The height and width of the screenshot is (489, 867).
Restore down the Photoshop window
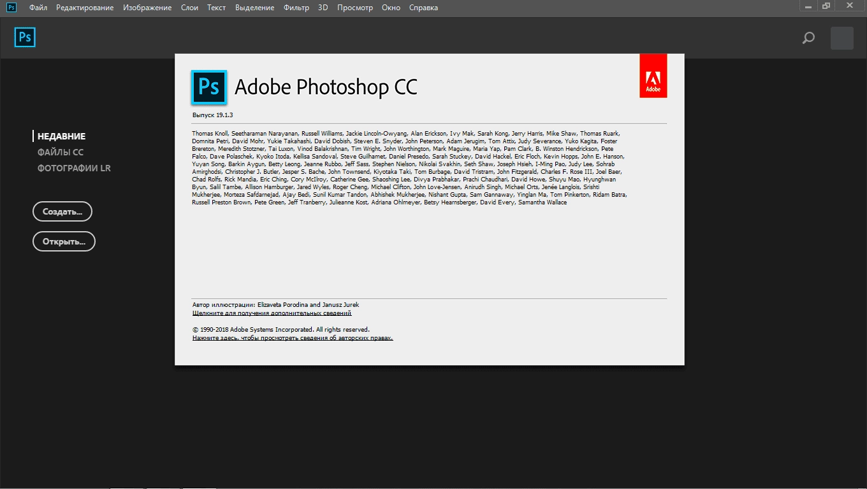(827, 5)
